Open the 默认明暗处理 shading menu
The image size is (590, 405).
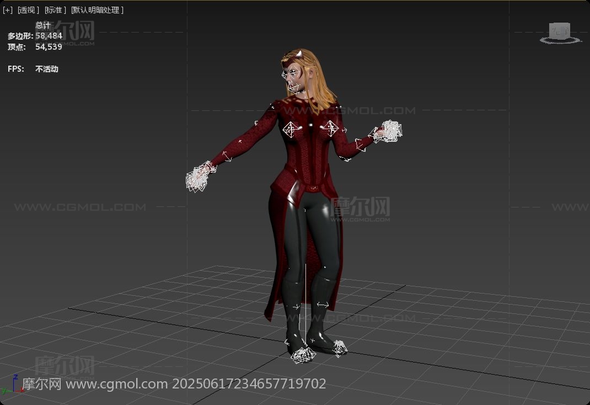click(97, 10)
